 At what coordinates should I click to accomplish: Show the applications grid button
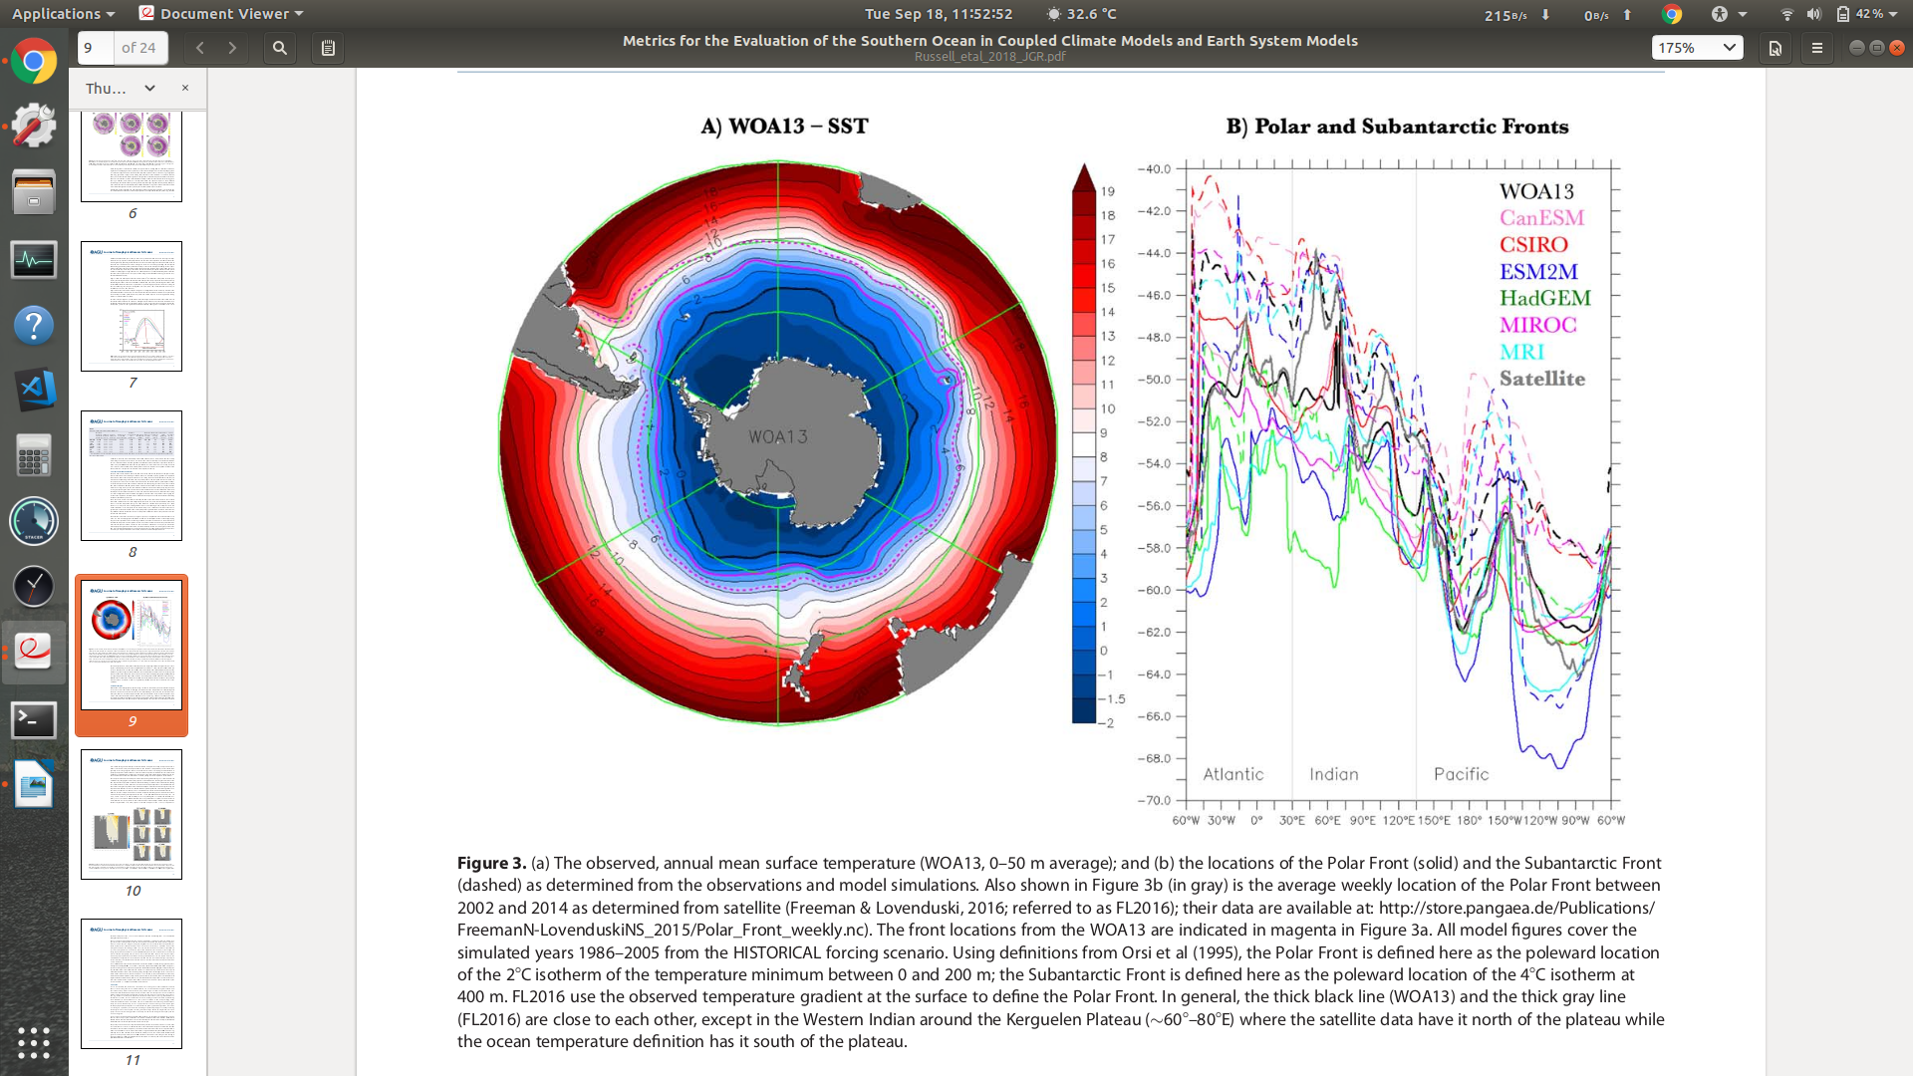34,1042
